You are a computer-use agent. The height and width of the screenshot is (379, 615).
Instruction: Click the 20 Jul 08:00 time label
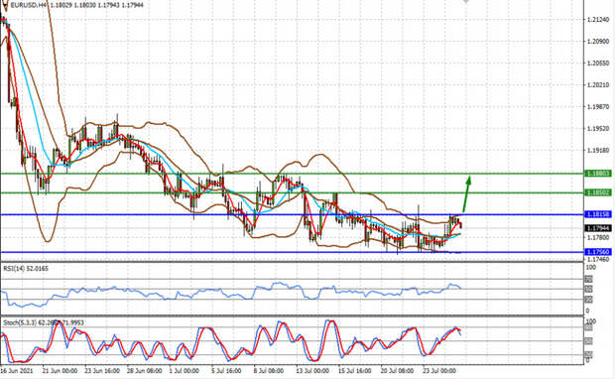point(397,371)
